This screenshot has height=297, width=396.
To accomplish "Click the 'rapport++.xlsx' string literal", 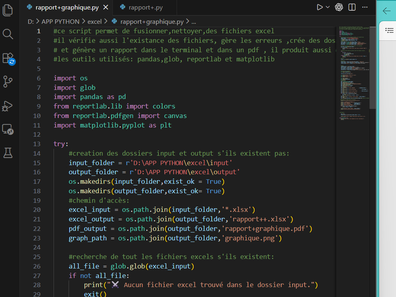I will [259, 219].
